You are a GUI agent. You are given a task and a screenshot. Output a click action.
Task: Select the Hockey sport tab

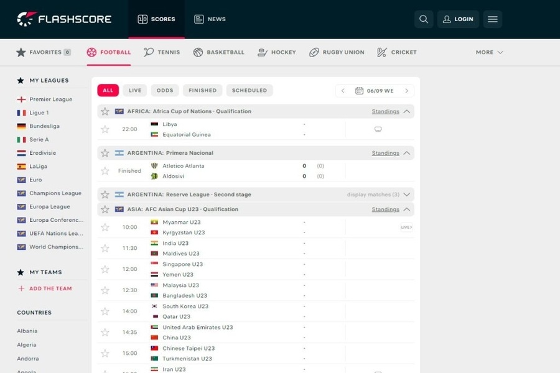[277, 52]
